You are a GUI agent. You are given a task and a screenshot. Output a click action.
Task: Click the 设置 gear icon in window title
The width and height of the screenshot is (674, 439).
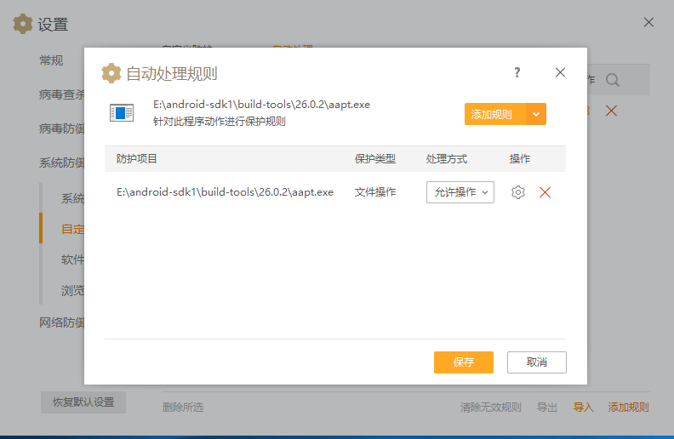(x=23, y=24)
